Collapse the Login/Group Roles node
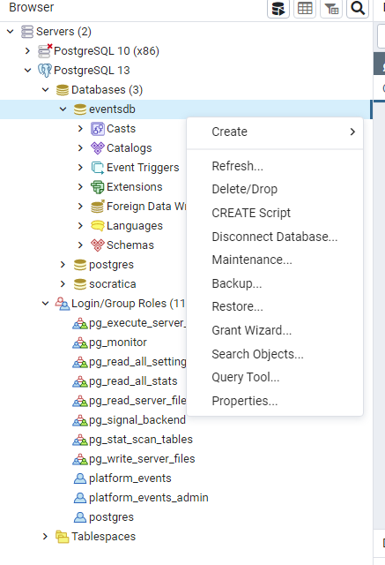Image resolution: width=385 pixels, height=565 pixels. click(x=45, y=304)
